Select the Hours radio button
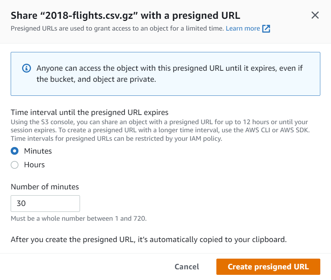This screenshot has height=280, width=331. 15,165
